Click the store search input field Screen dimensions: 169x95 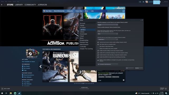pyautogui.click(x=115, y=11)
